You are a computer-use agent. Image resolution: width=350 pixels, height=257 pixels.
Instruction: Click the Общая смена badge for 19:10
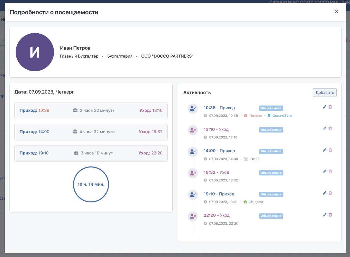271,195
